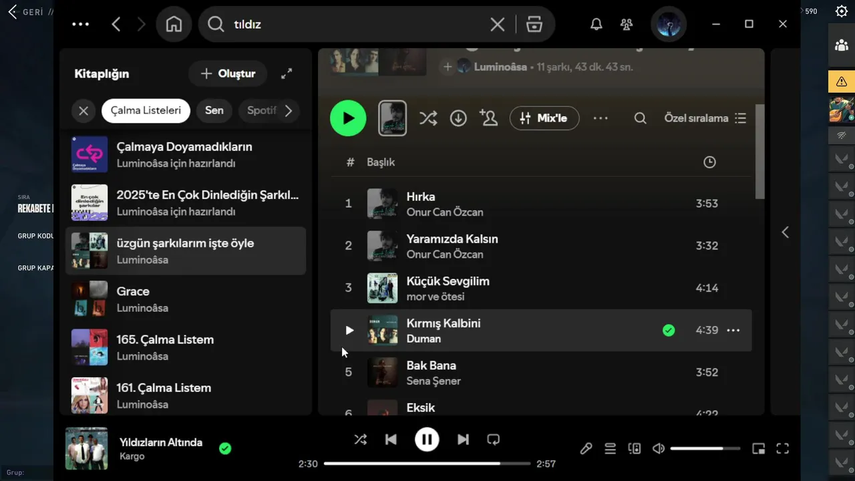The height and width of the screenshot is (481, 855).
Task: Skip to the previous track
Action: (391, 440)
